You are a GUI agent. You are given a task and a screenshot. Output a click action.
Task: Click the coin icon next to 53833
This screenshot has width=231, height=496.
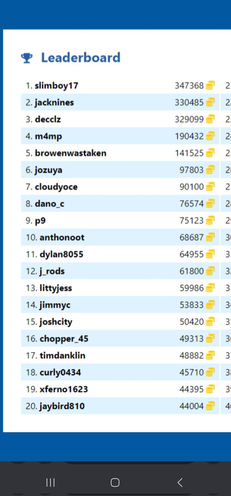point(210,305)
